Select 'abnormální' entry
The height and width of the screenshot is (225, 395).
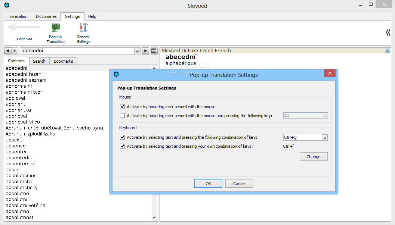(19, 86)
